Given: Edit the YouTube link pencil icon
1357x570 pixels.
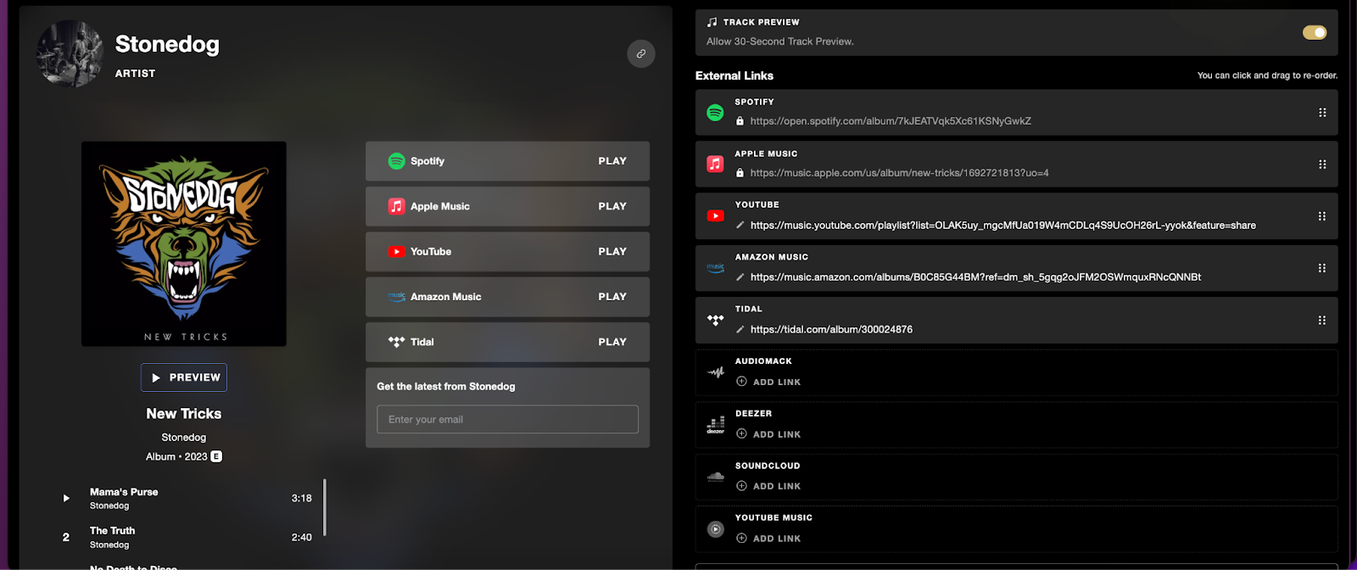Looking at the screenshot, I should [x=740, y=225].
